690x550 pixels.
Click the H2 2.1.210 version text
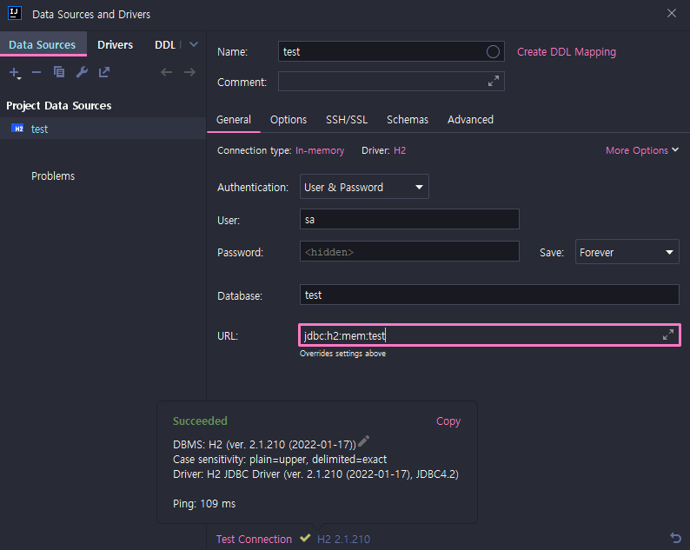343,539
